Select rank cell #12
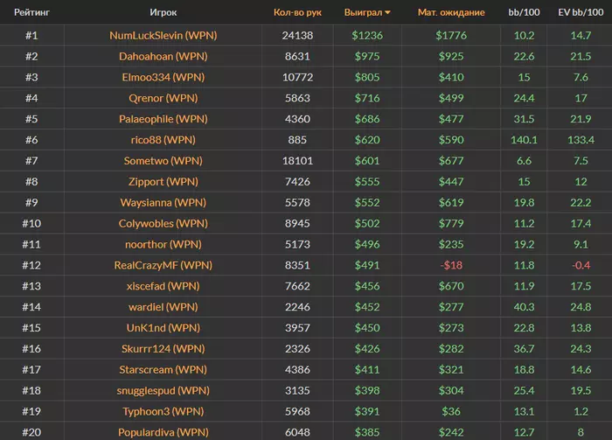 tap(31, 265)
